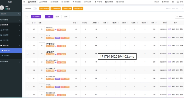Click the copy link in row 473
The height and width of the screenshot is (98, 186).
click(x=177, y=62)
